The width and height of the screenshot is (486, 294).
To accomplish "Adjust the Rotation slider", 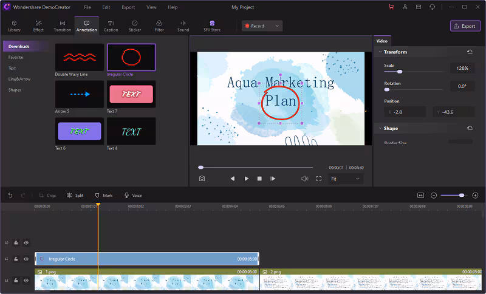I will coord(387,89).
